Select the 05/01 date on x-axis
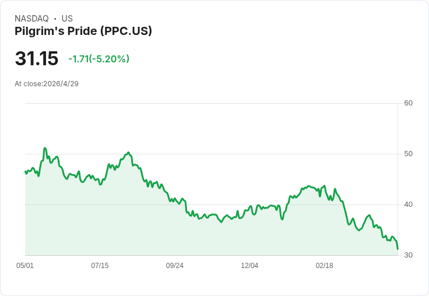The image size is (429, 296). tap(25, 266)
